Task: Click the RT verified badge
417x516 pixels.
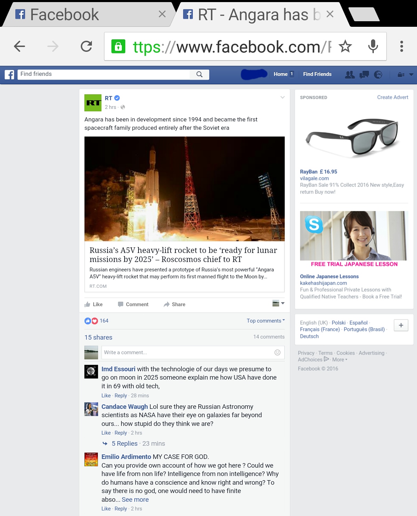Action: click(x=117, y=98)
